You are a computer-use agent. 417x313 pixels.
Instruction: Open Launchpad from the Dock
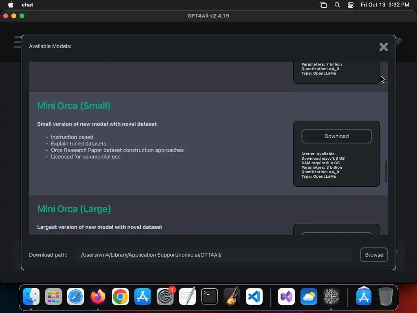pyautogui.click(x=53, y=297)
